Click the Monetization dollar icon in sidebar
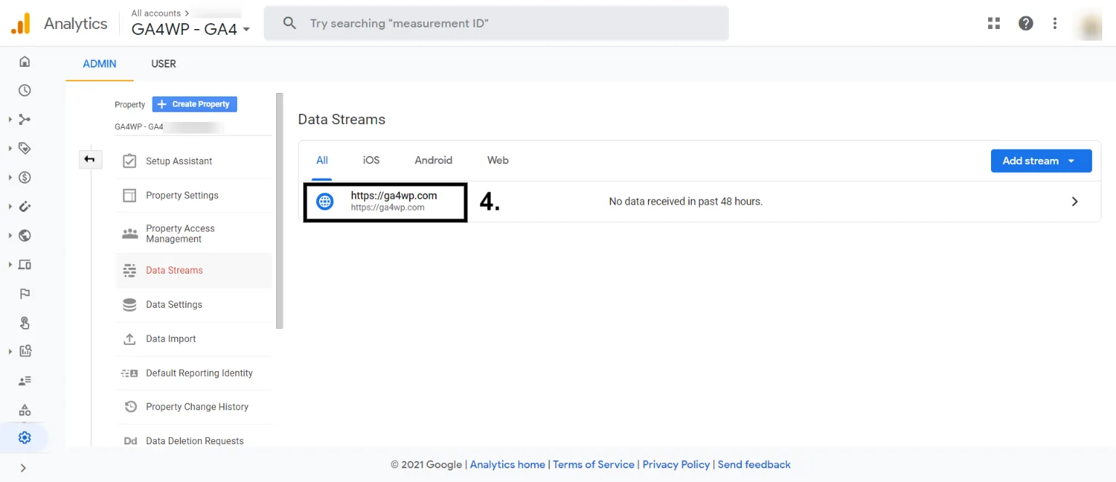The image size is (1116, 482). coord(25,178)
